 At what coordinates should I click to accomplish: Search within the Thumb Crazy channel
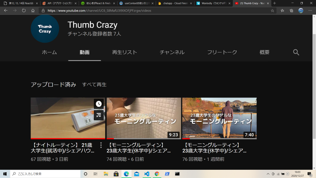296,52
